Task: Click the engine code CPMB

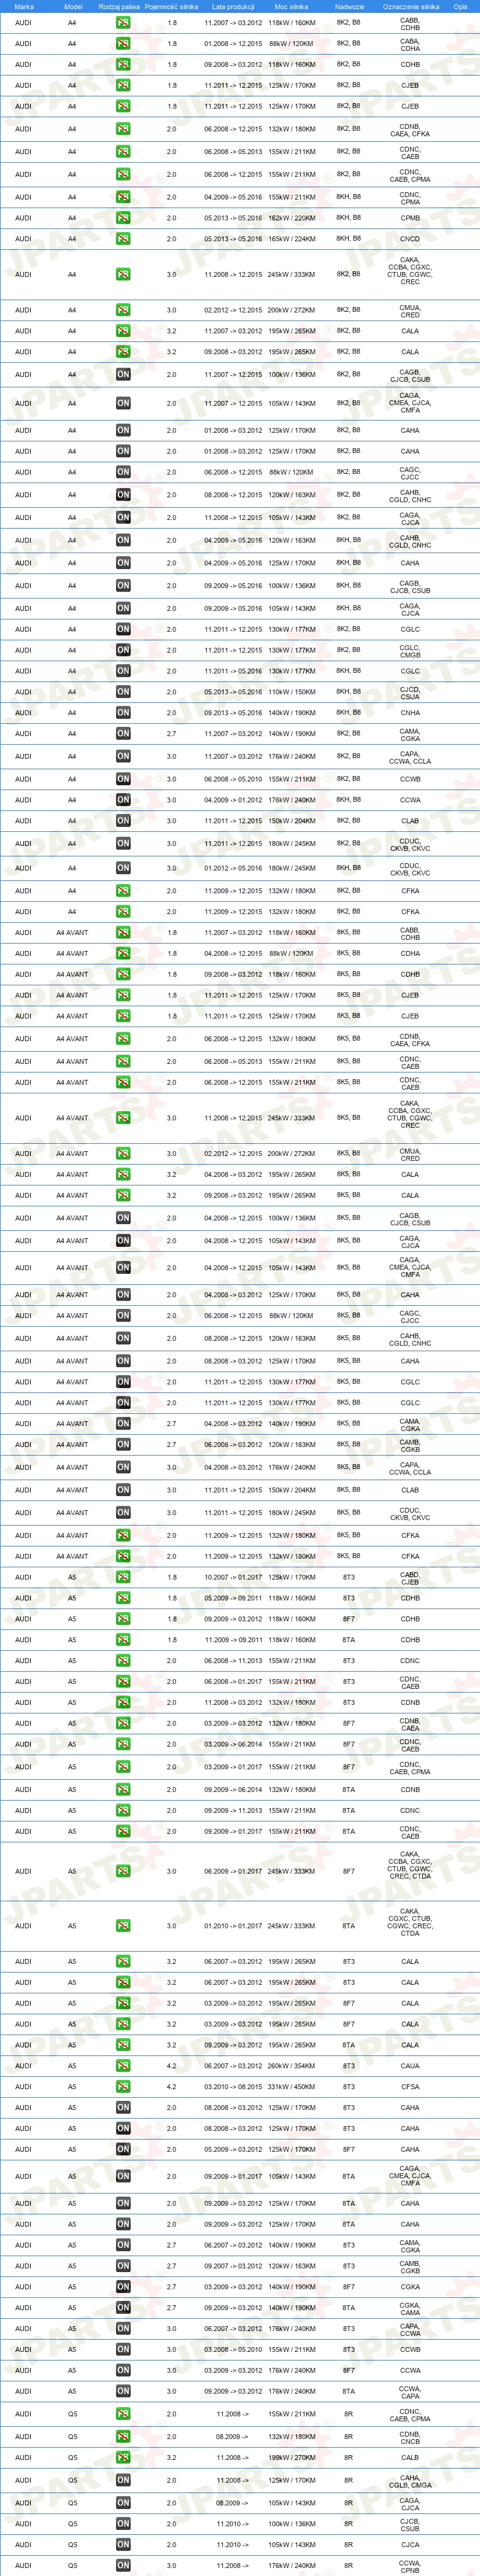Action: (x=410, y=218)
